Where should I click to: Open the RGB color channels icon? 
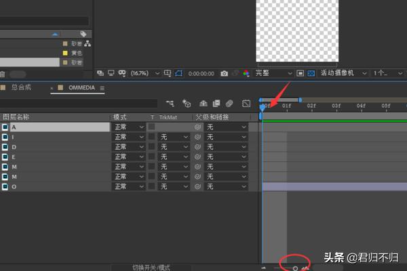click(246, 73)
